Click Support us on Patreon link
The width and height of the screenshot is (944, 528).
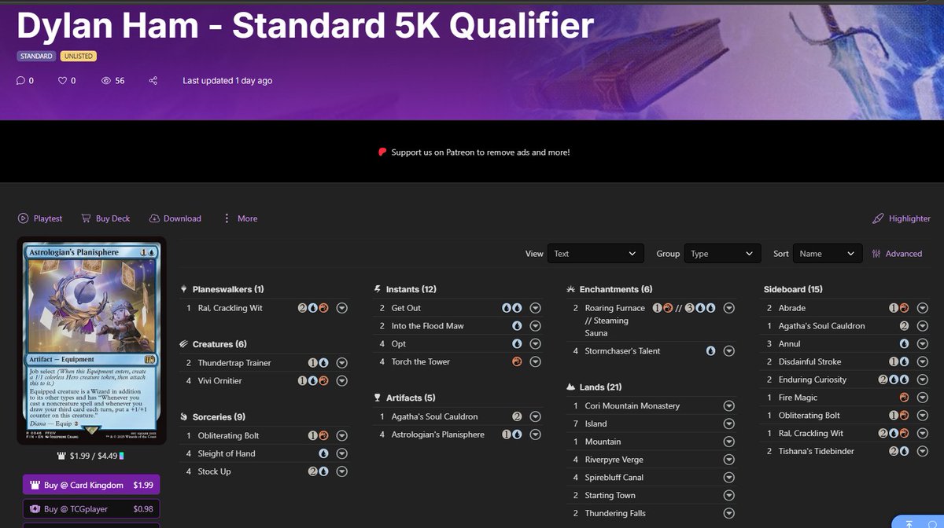(481, 152)
